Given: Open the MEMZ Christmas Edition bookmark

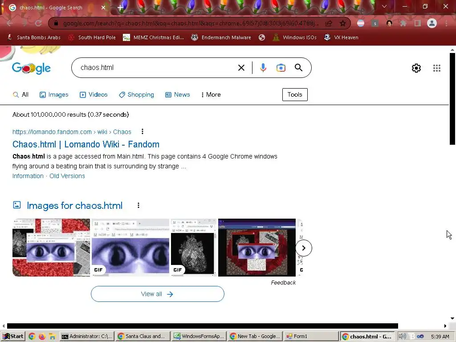Looking at the screenshot, I should pyautogui.click(x=154, y=37).
